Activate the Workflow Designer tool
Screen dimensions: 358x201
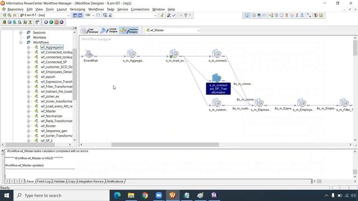coord(129,31)
